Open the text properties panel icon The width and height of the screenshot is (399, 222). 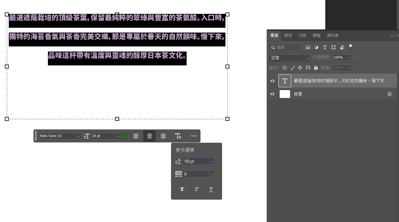point(178,136)
